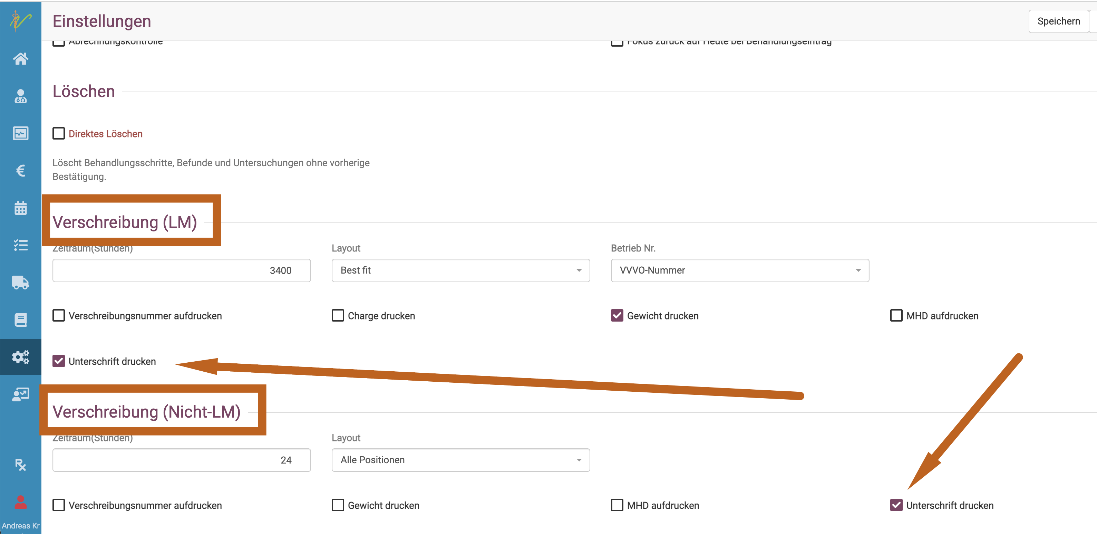Open the presentation statistics sidebar item

(20, 394)
